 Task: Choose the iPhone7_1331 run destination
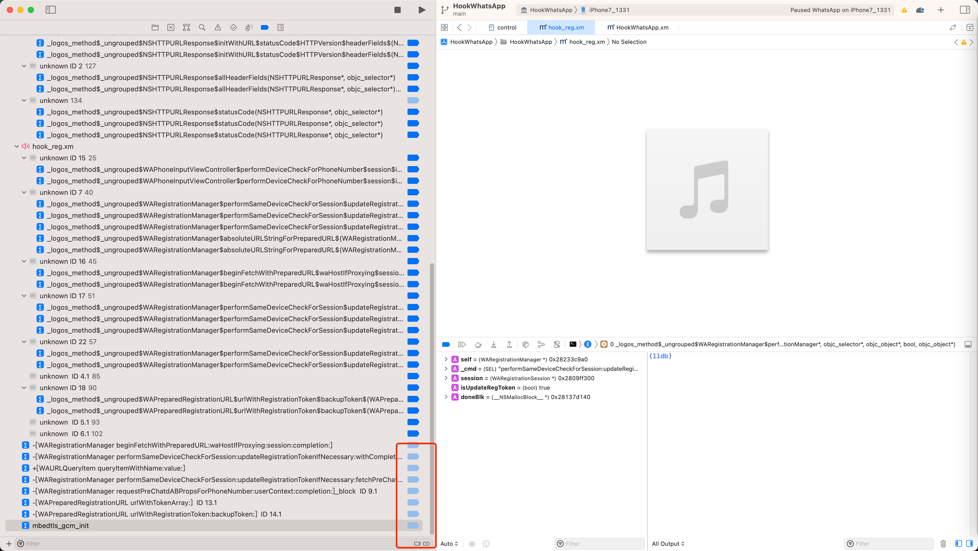pos(605,10)
